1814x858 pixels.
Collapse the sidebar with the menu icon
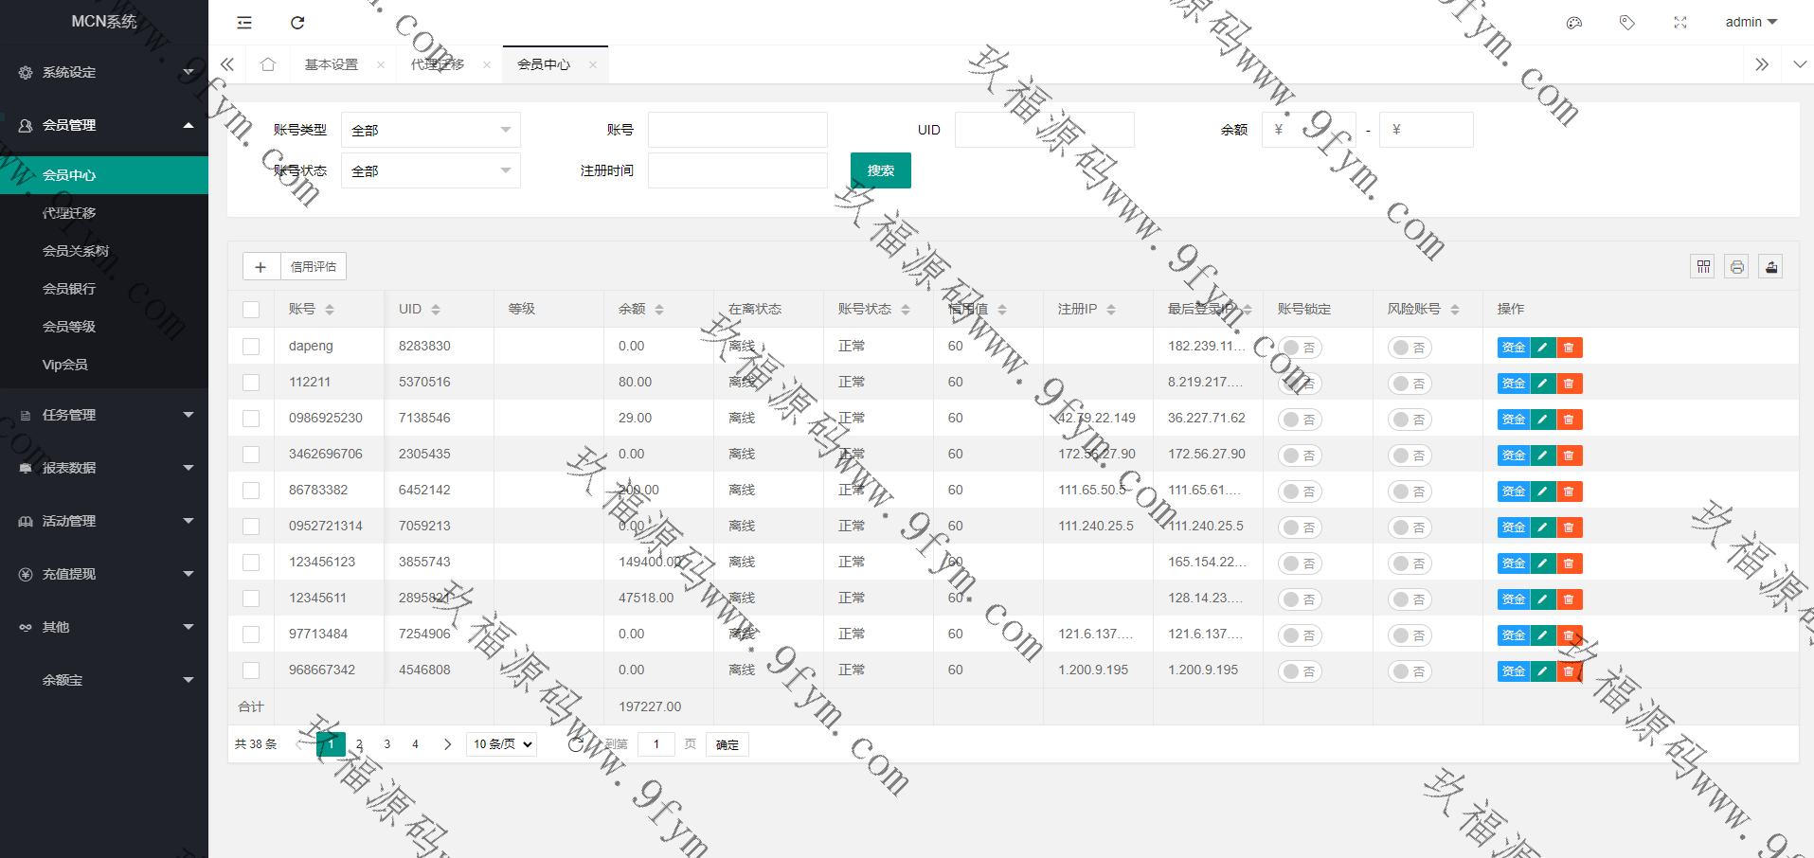click(244, 23)
